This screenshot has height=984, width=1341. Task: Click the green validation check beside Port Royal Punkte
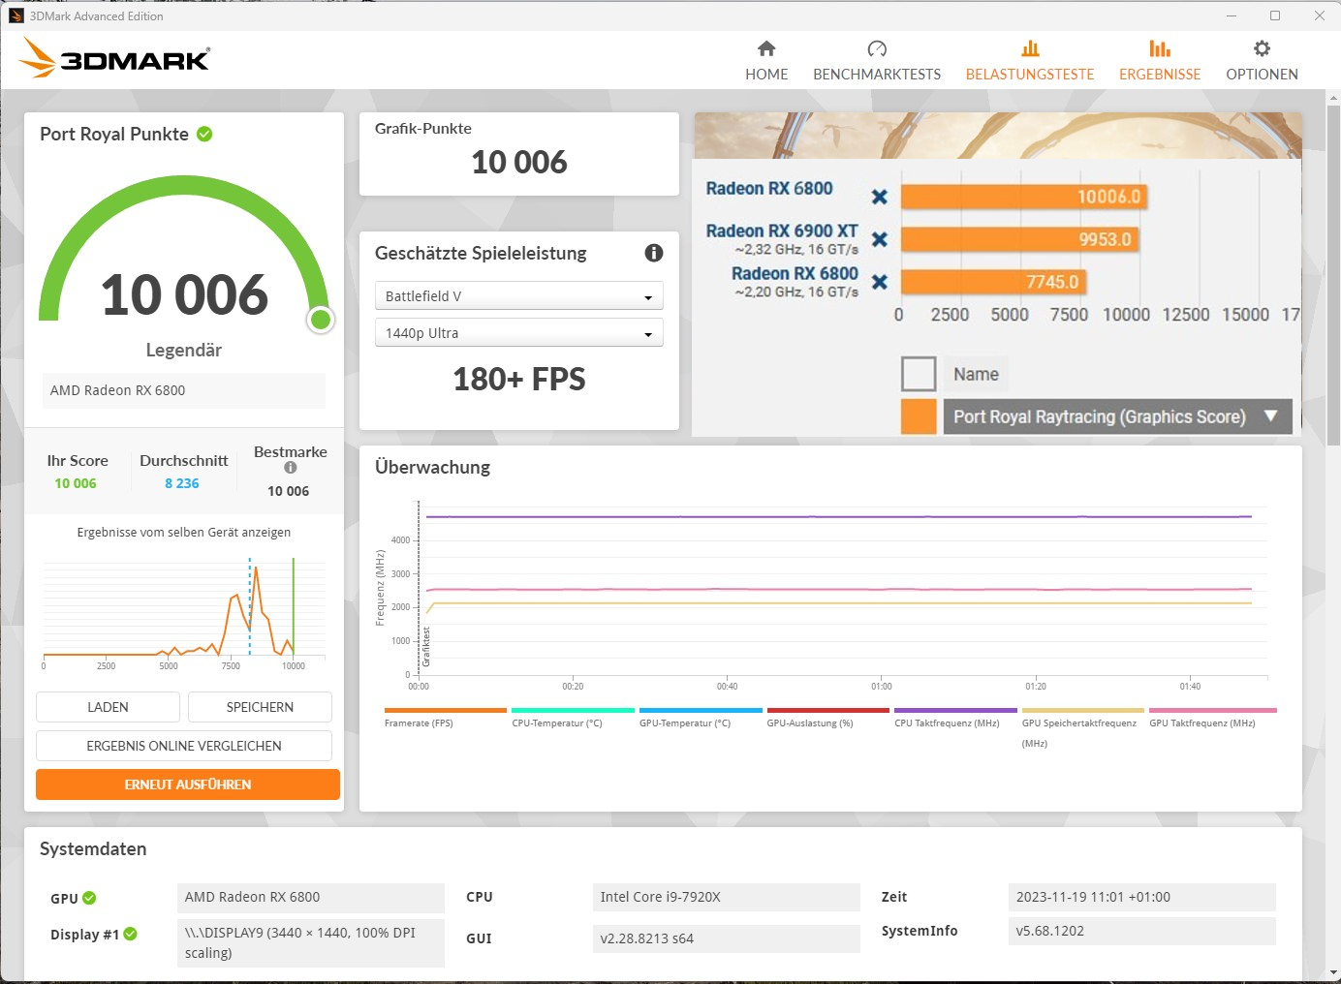point(204,134)
